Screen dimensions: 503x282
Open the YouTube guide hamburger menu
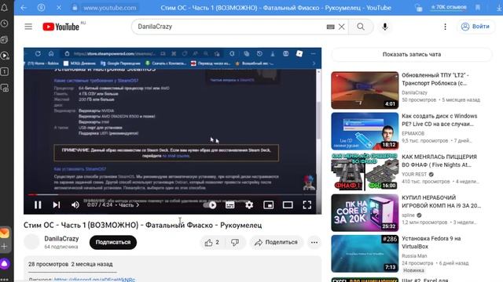point(28,27)
